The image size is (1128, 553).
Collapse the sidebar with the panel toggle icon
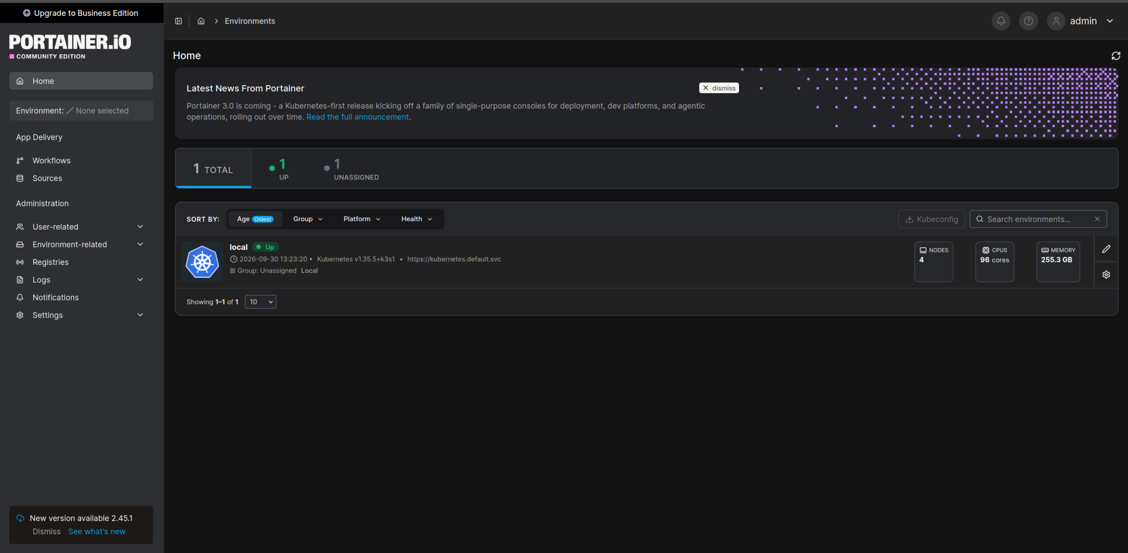coord(178,21)
